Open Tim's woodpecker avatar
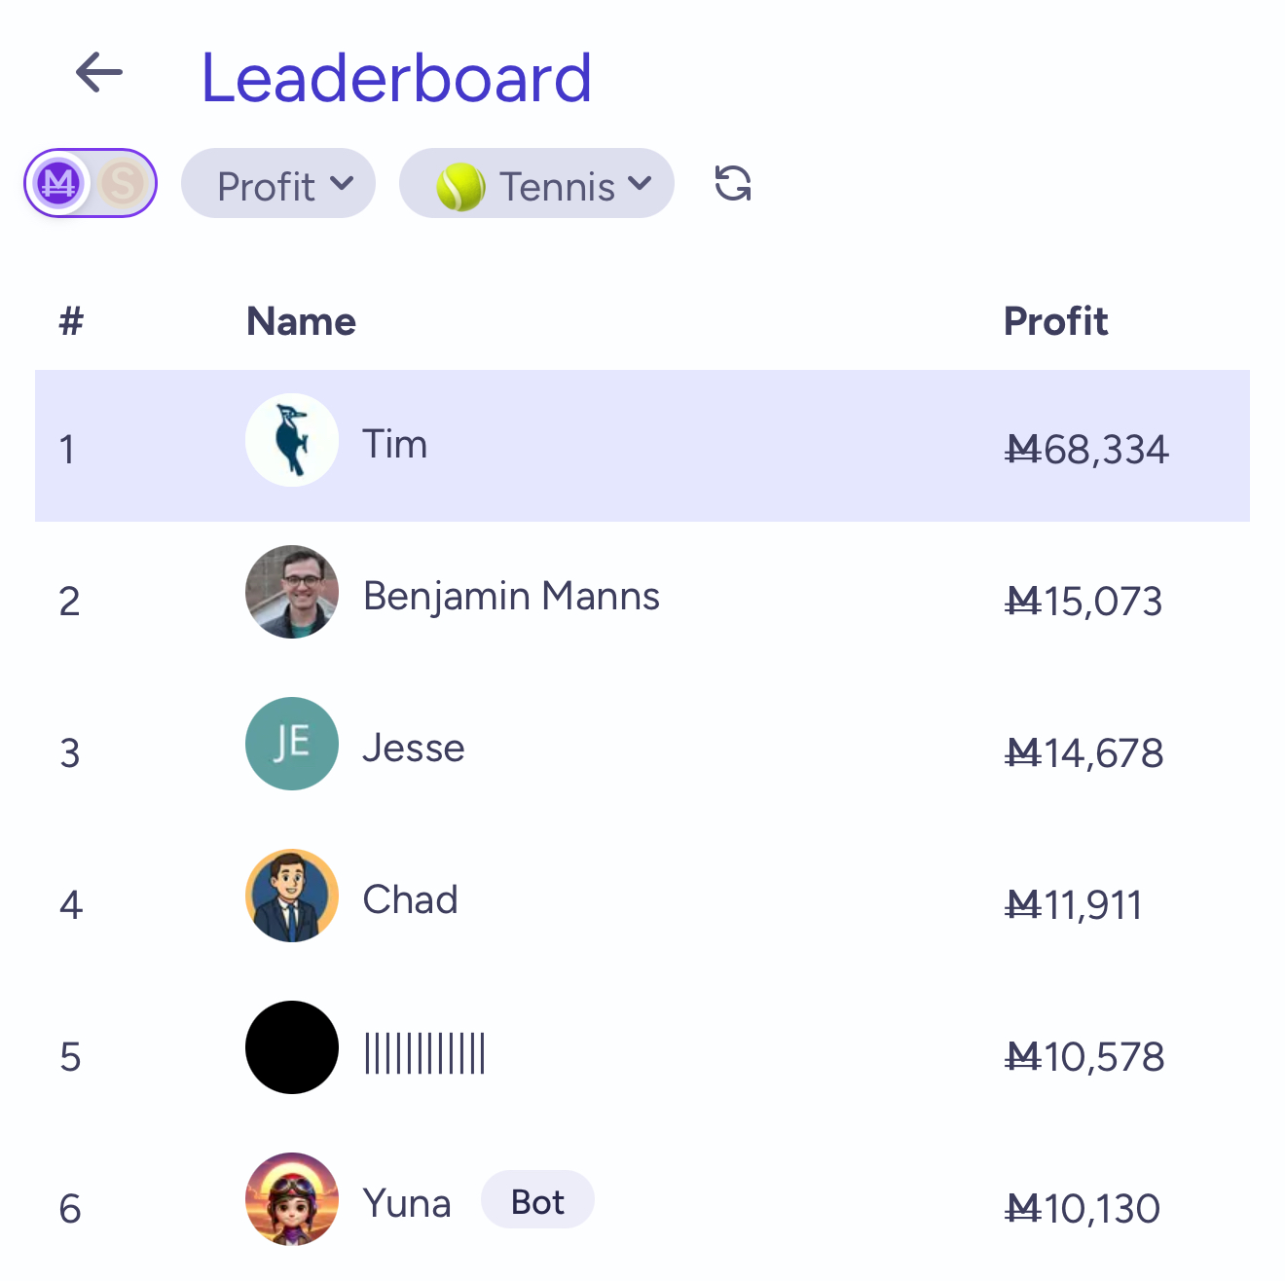This screenshot has width=1285, height=1281. (x=292, y=440)
